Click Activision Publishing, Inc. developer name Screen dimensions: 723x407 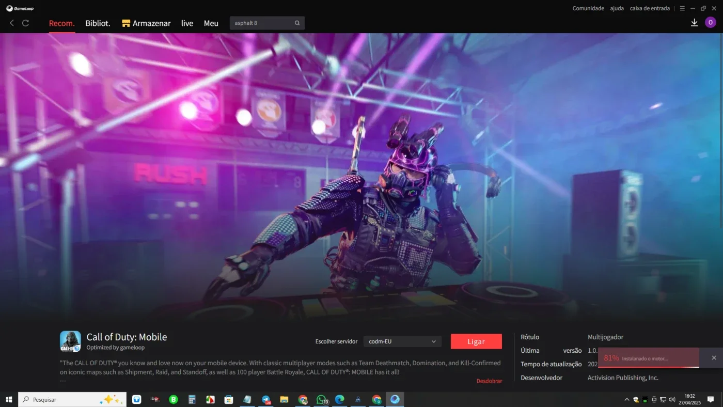tap(623, 378)
